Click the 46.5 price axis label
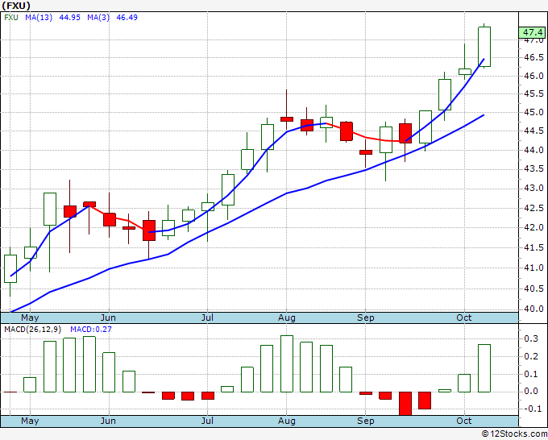548x440 pixels. pyautogui.click(x=533, y=57)
